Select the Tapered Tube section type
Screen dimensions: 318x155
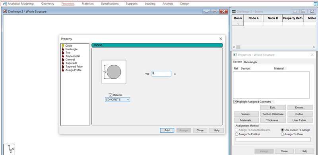coord(74,66)
